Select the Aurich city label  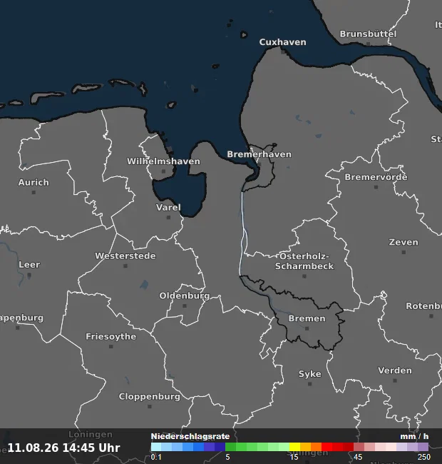pyautogui.click(x=34, y=182)
